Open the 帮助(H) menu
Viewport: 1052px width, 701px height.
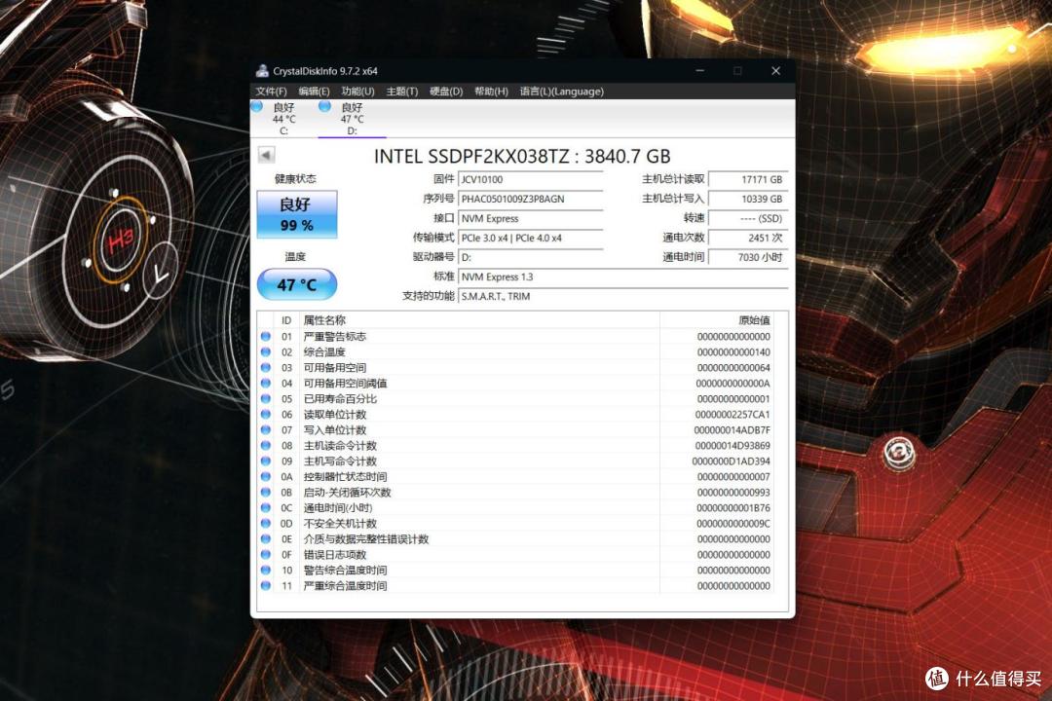[491, 92]
